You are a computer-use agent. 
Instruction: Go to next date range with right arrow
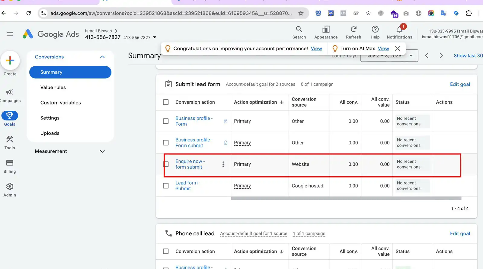point(441,56)
